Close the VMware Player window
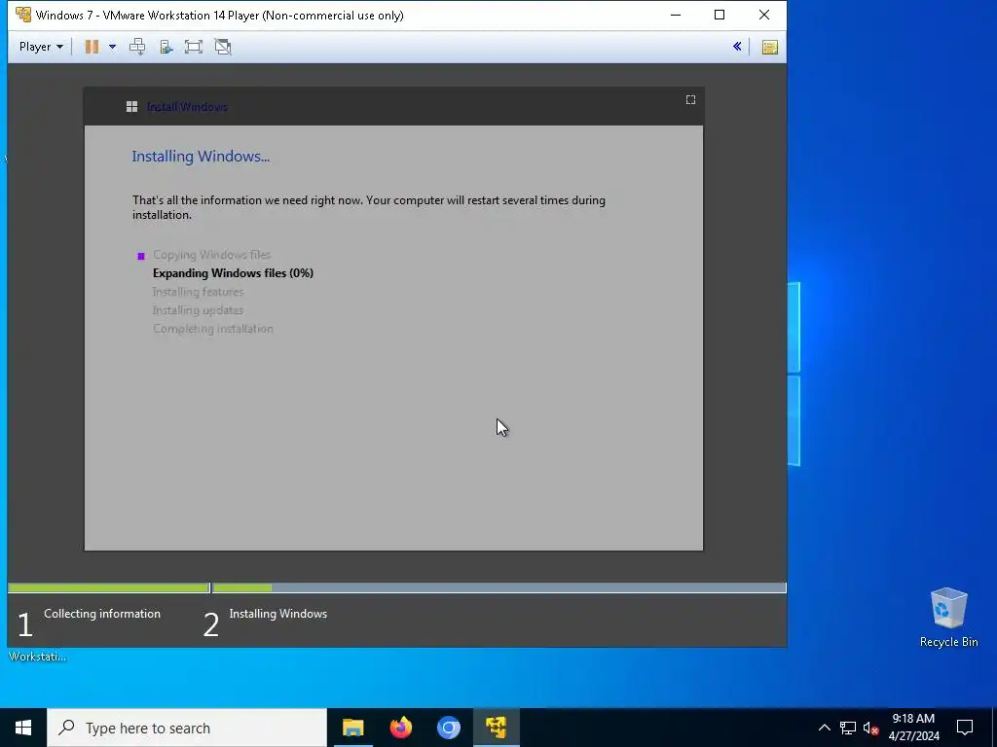 764,15
